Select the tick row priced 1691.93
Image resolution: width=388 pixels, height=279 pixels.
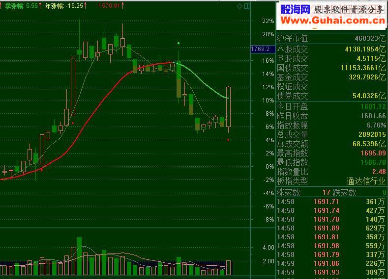coord(331,272)
